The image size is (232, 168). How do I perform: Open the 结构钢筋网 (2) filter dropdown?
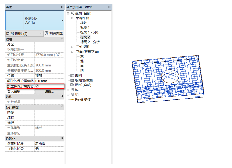pos(41,34)
